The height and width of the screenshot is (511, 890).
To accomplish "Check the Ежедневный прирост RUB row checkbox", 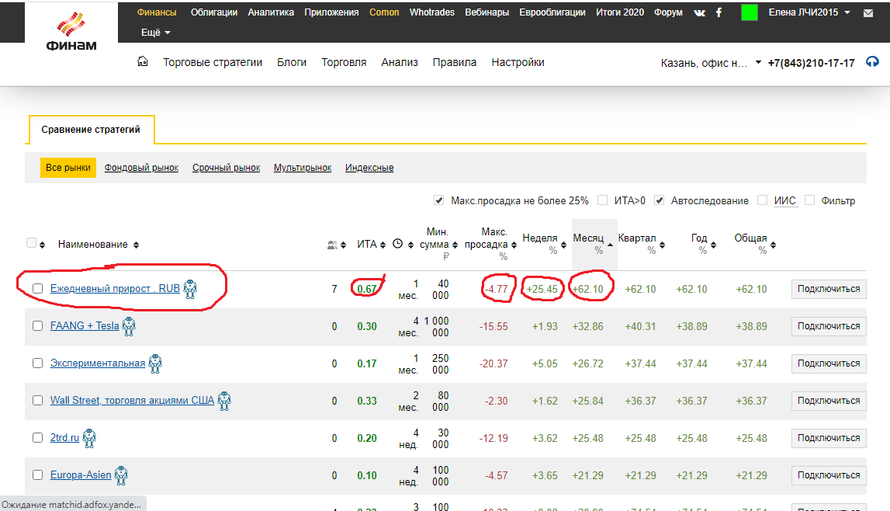I will pyautogui.click(x=37, y=288).
